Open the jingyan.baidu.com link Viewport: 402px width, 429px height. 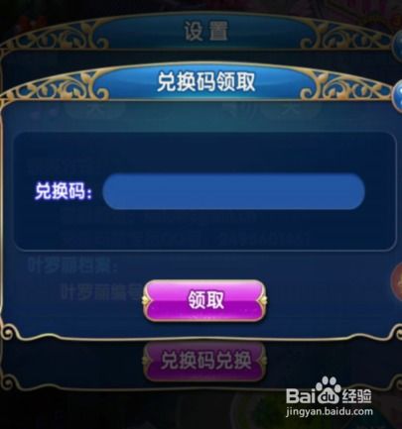[330, 412]
